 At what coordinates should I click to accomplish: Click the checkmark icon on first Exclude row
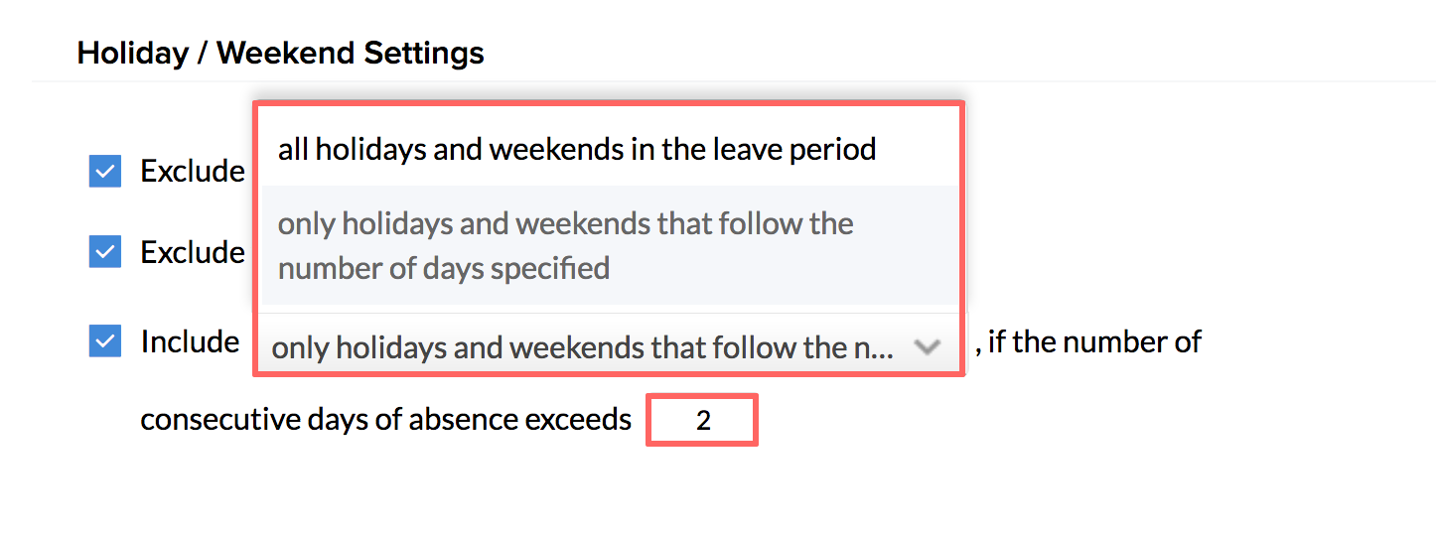(105, 171)
